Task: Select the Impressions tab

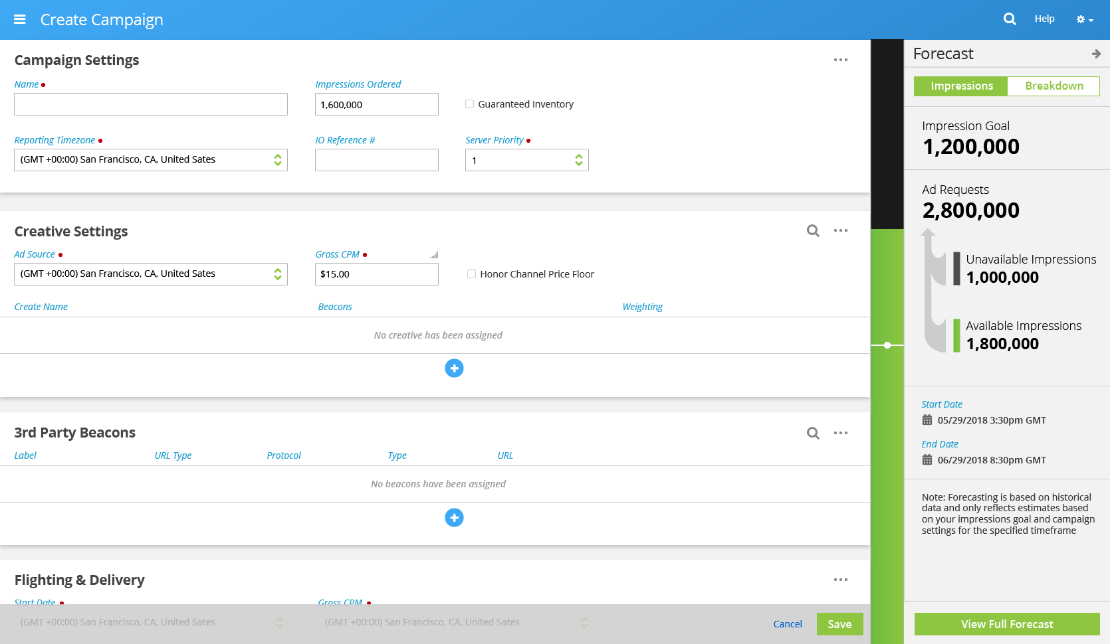Action: pyautogui.click(x=961, y=86)
